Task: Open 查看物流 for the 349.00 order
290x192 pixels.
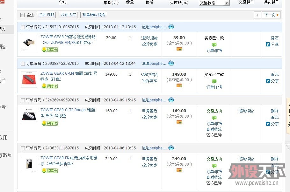Action: point(214,177)
